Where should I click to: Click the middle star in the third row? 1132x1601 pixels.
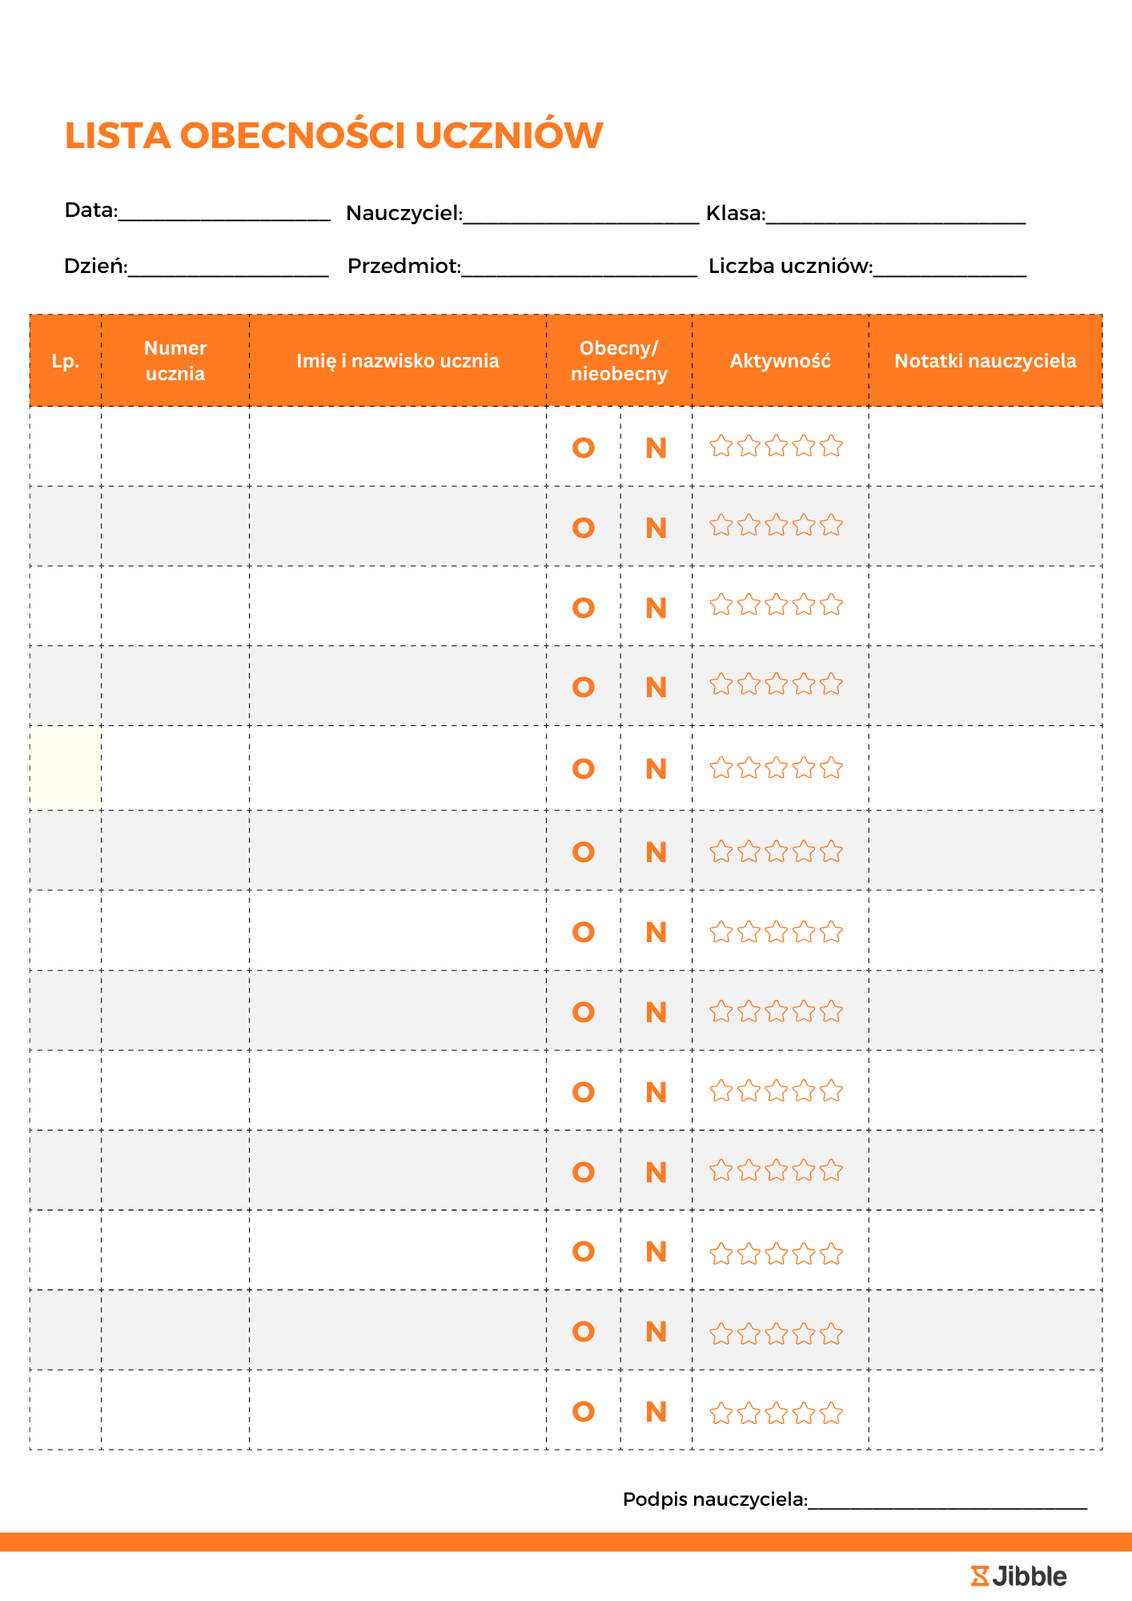point(777,605)
